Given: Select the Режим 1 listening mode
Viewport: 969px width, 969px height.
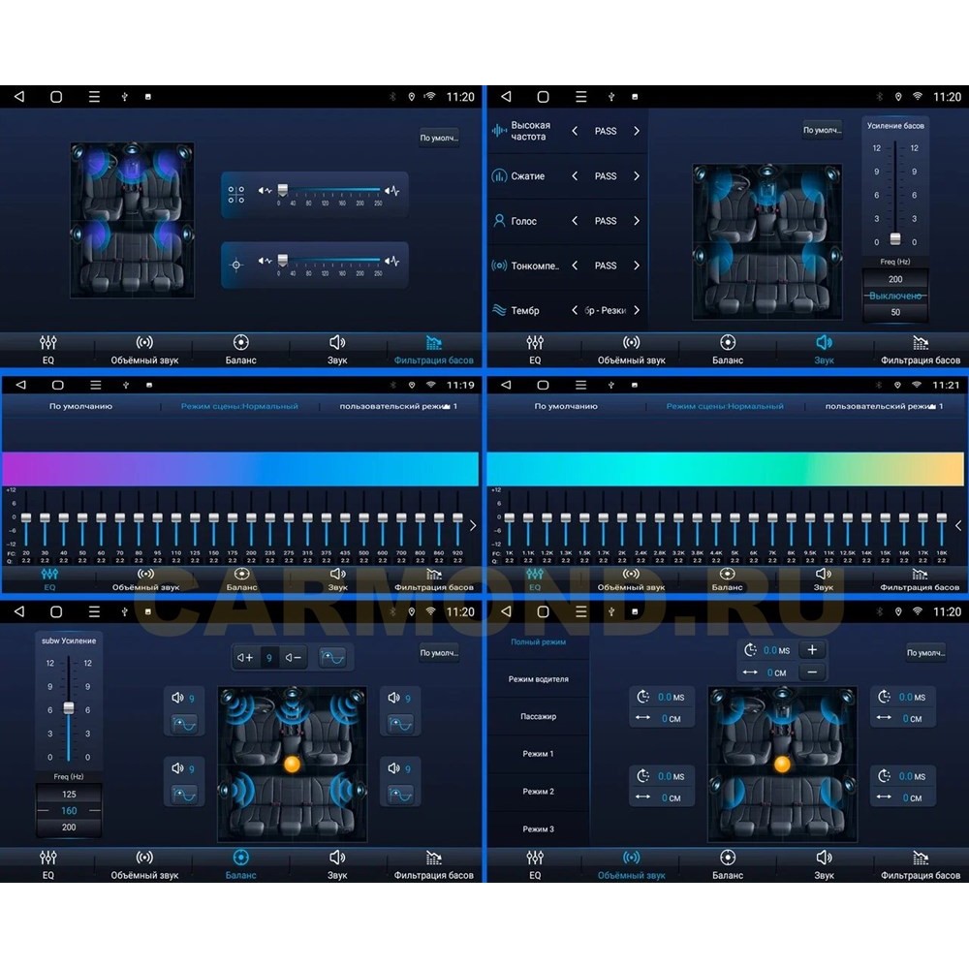Looking at the screenshot, I should (538, 754).
